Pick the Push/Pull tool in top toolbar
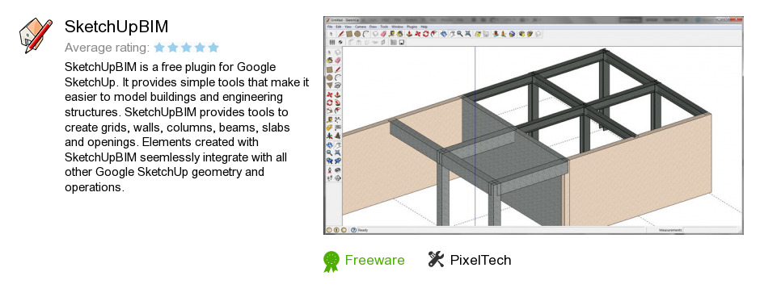 (x=409, y=34)
